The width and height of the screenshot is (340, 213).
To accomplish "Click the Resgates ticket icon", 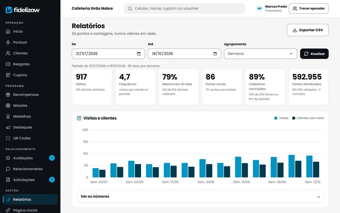I will 8,64.
